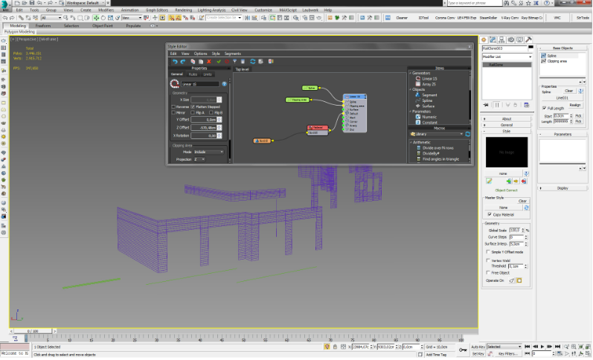Click the Select and Move tool in main toolbar

tap(96, 18)
